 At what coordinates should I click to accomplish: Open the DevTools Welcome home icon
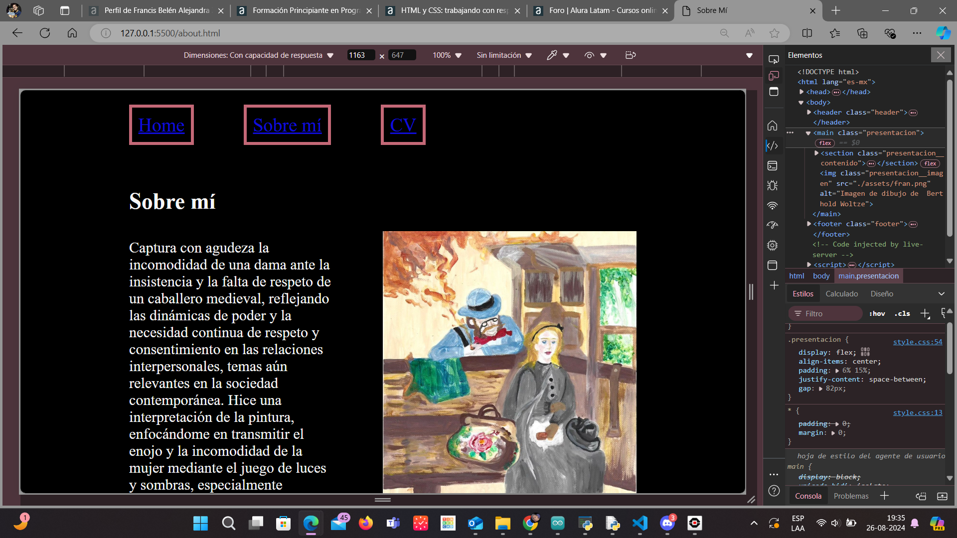tap(773, 126)
